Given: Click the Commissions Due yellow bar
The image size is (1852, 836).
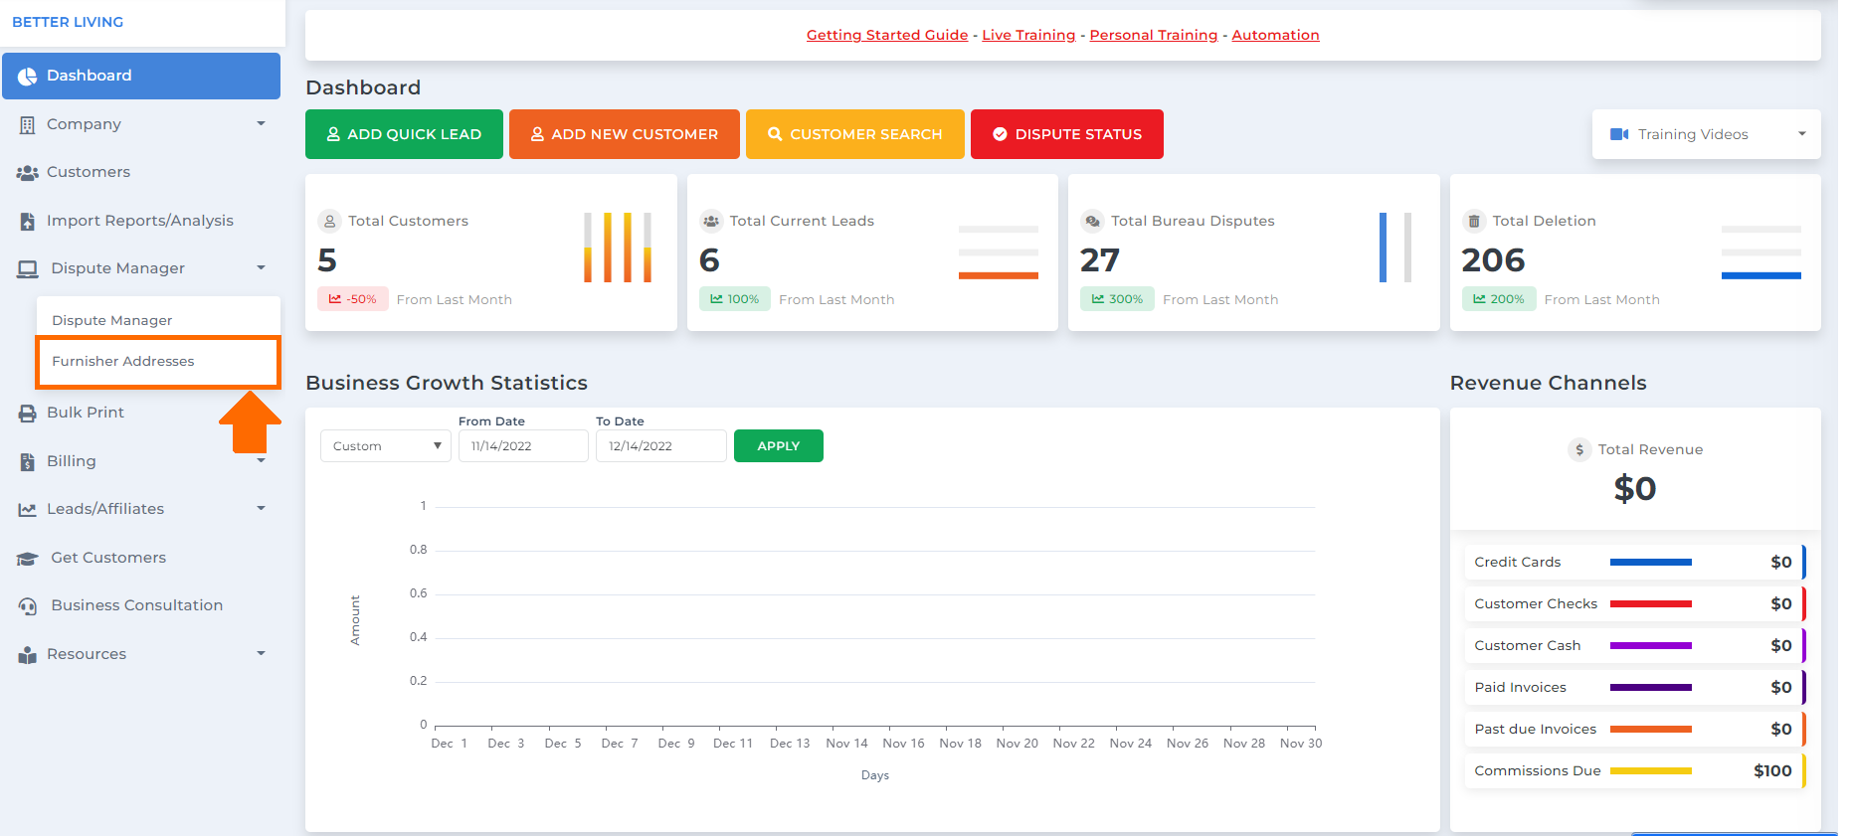Looking at the screenshot, I should [1651, 771].
